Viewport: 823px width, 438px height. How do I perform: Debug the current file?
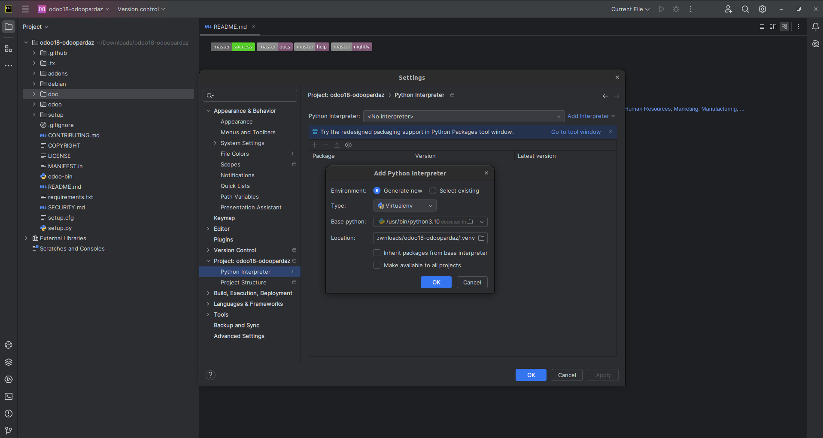pos(676,9)
